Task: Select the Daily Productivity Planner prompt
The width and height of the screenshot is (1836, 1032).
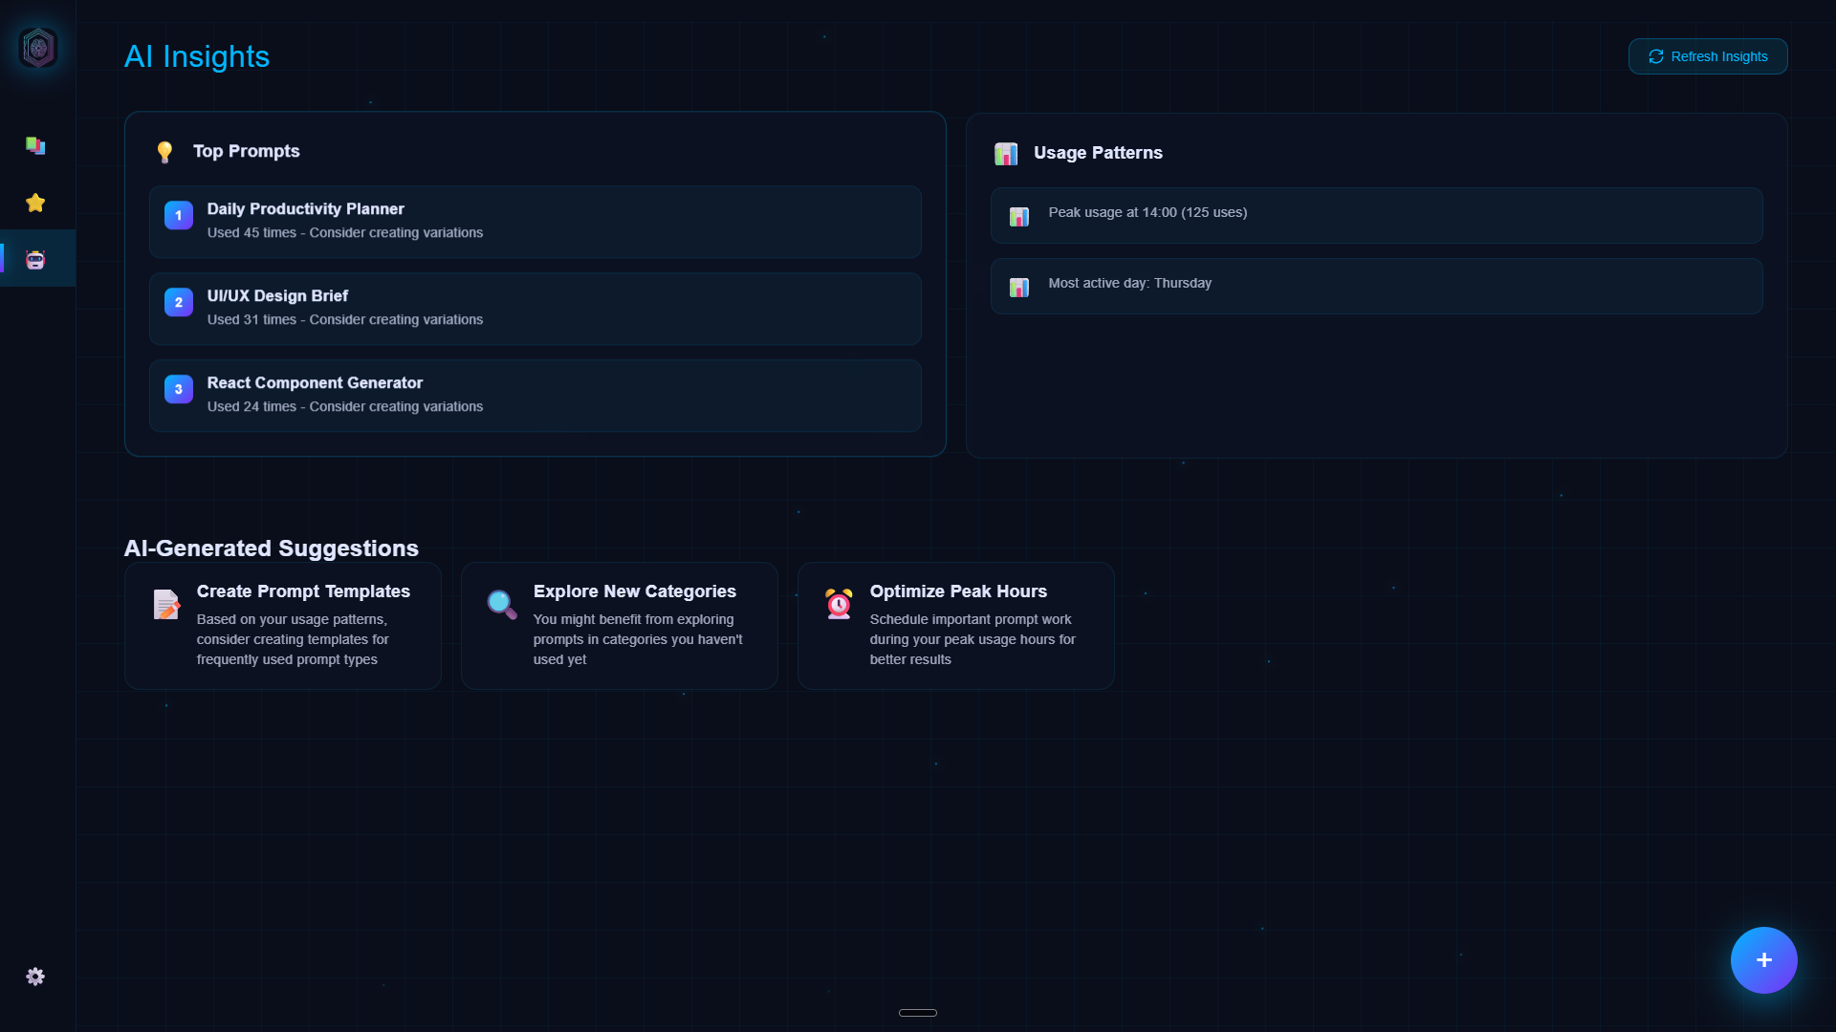Action: [x=535, y=222]
